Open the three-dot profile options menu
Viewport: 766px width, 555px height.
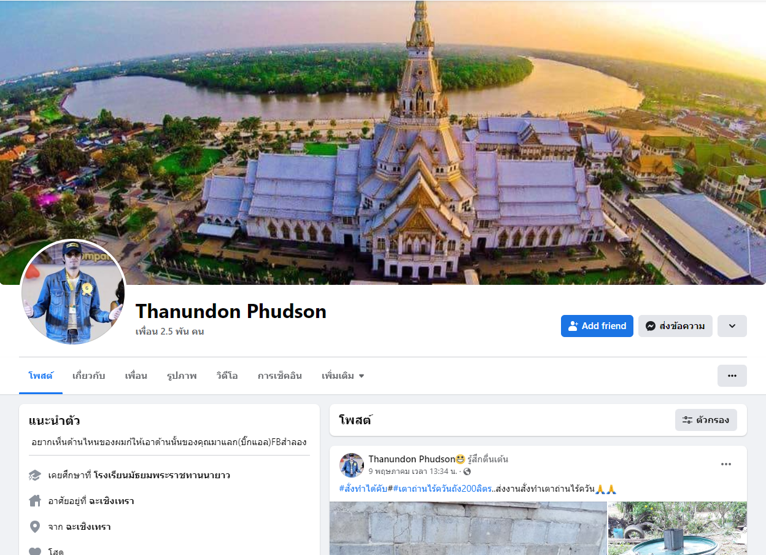pos(732,376)
